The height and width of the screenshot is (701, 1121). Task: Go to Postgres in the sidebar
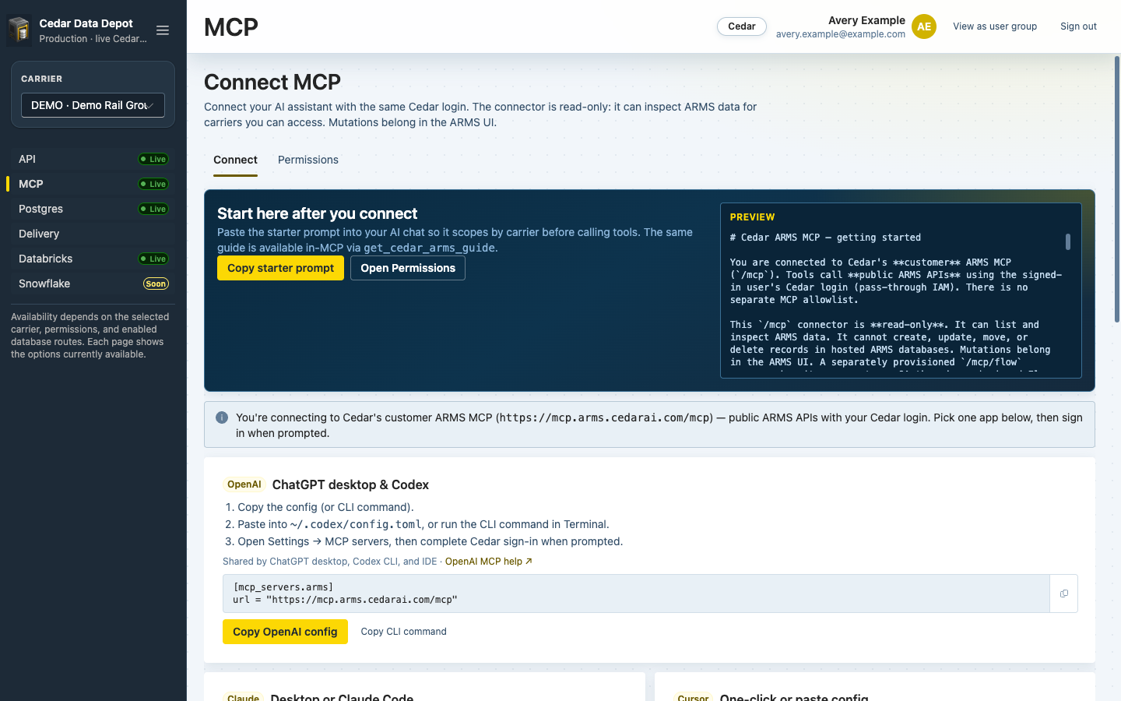tap(93, 209)
